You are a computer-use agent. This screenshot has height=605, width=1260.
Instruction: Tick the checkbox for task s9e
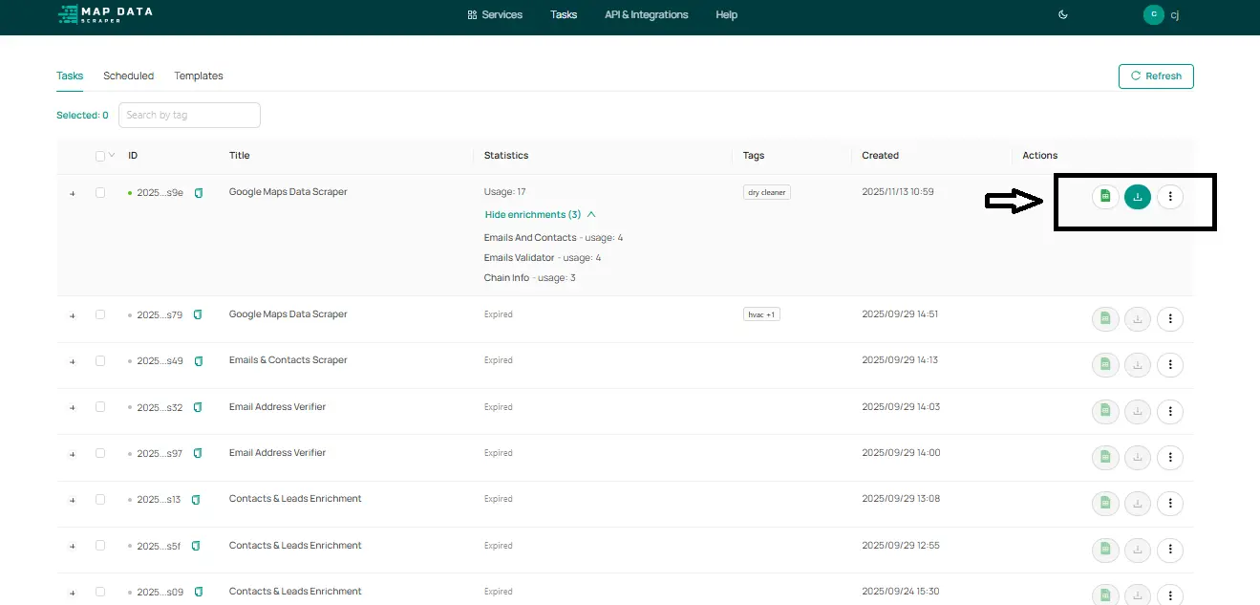tap(100, 193)
